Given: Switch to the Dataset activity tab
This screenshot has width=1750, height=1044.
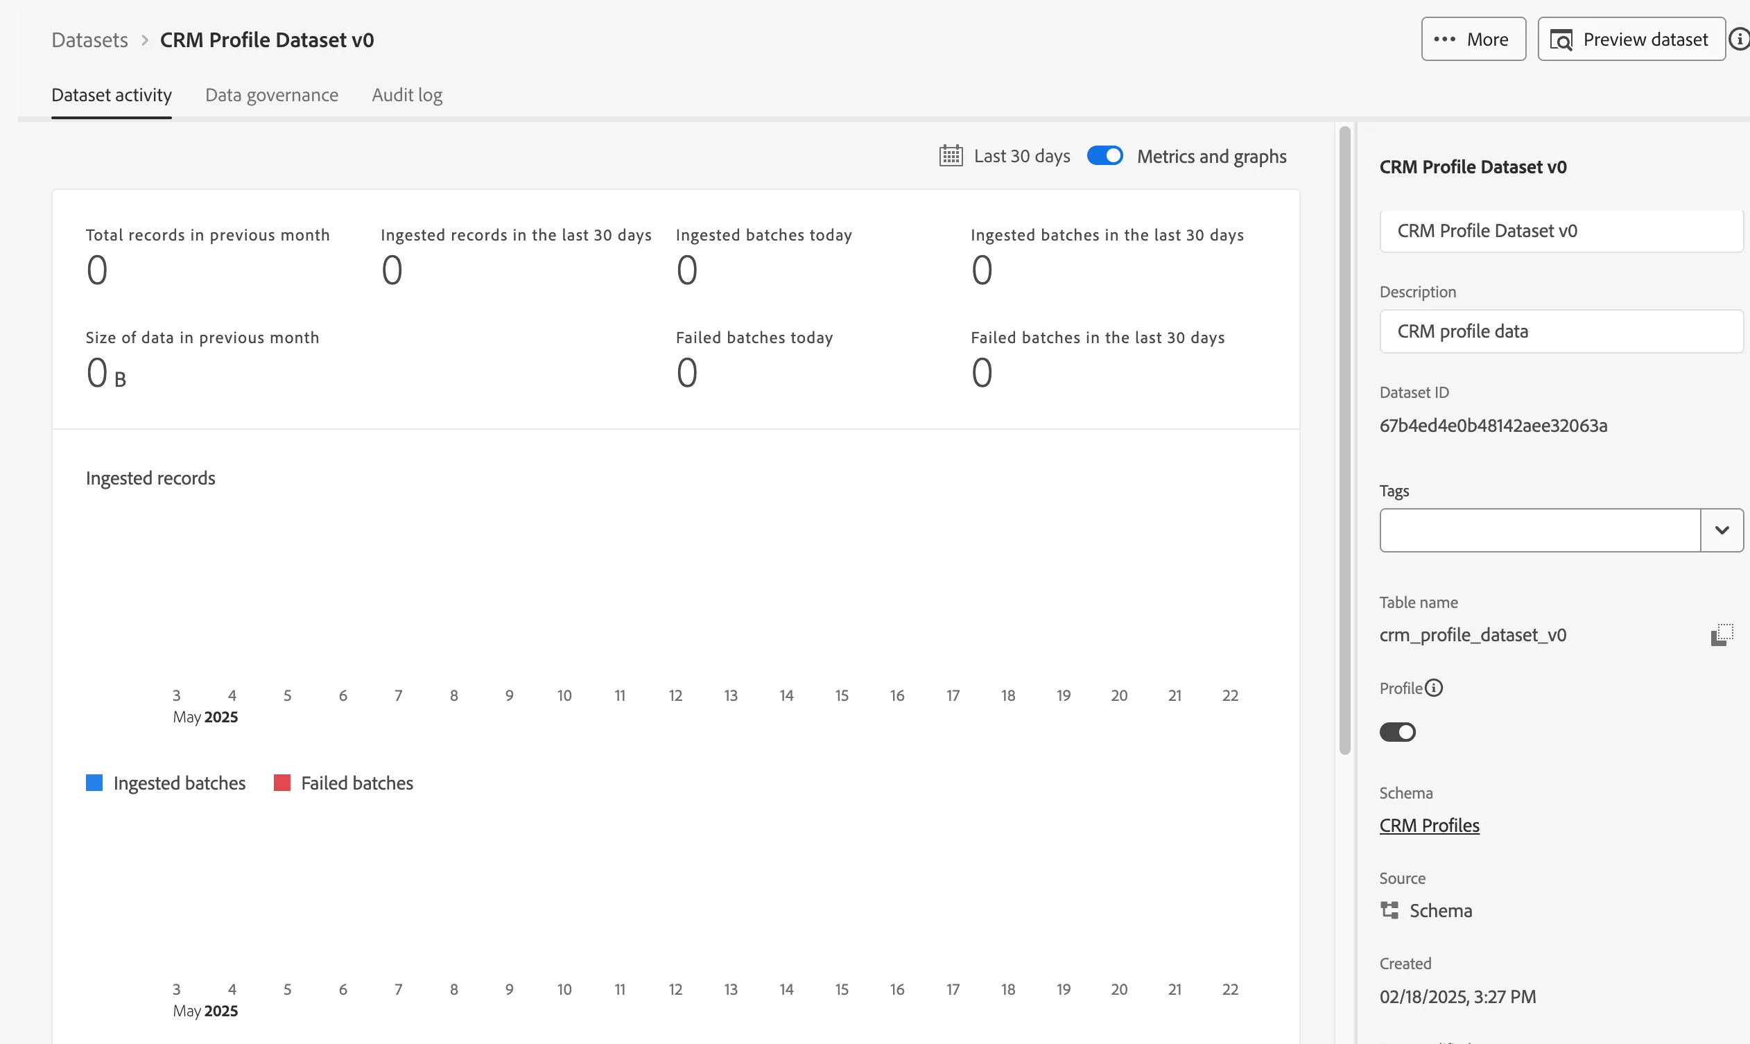Looking at the screenshot, I should [111, 95].
